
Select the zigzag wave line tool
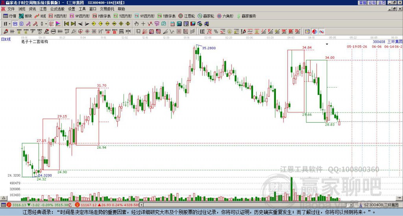tap(171, 32)
